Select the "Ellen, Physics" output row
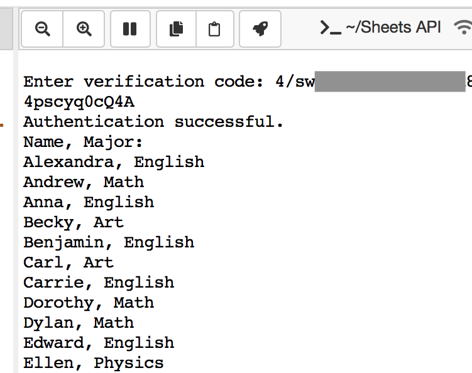The height and width of the screenshot is (373, 472). click(94, 363)
